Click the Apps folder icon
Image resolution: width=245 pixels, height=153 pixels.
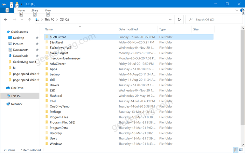[47, 69]
